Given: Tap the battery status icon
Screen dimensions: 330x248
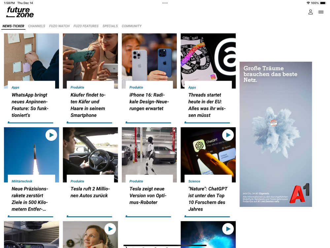Looking at the screenshot, I should click(x=323, y=3).
